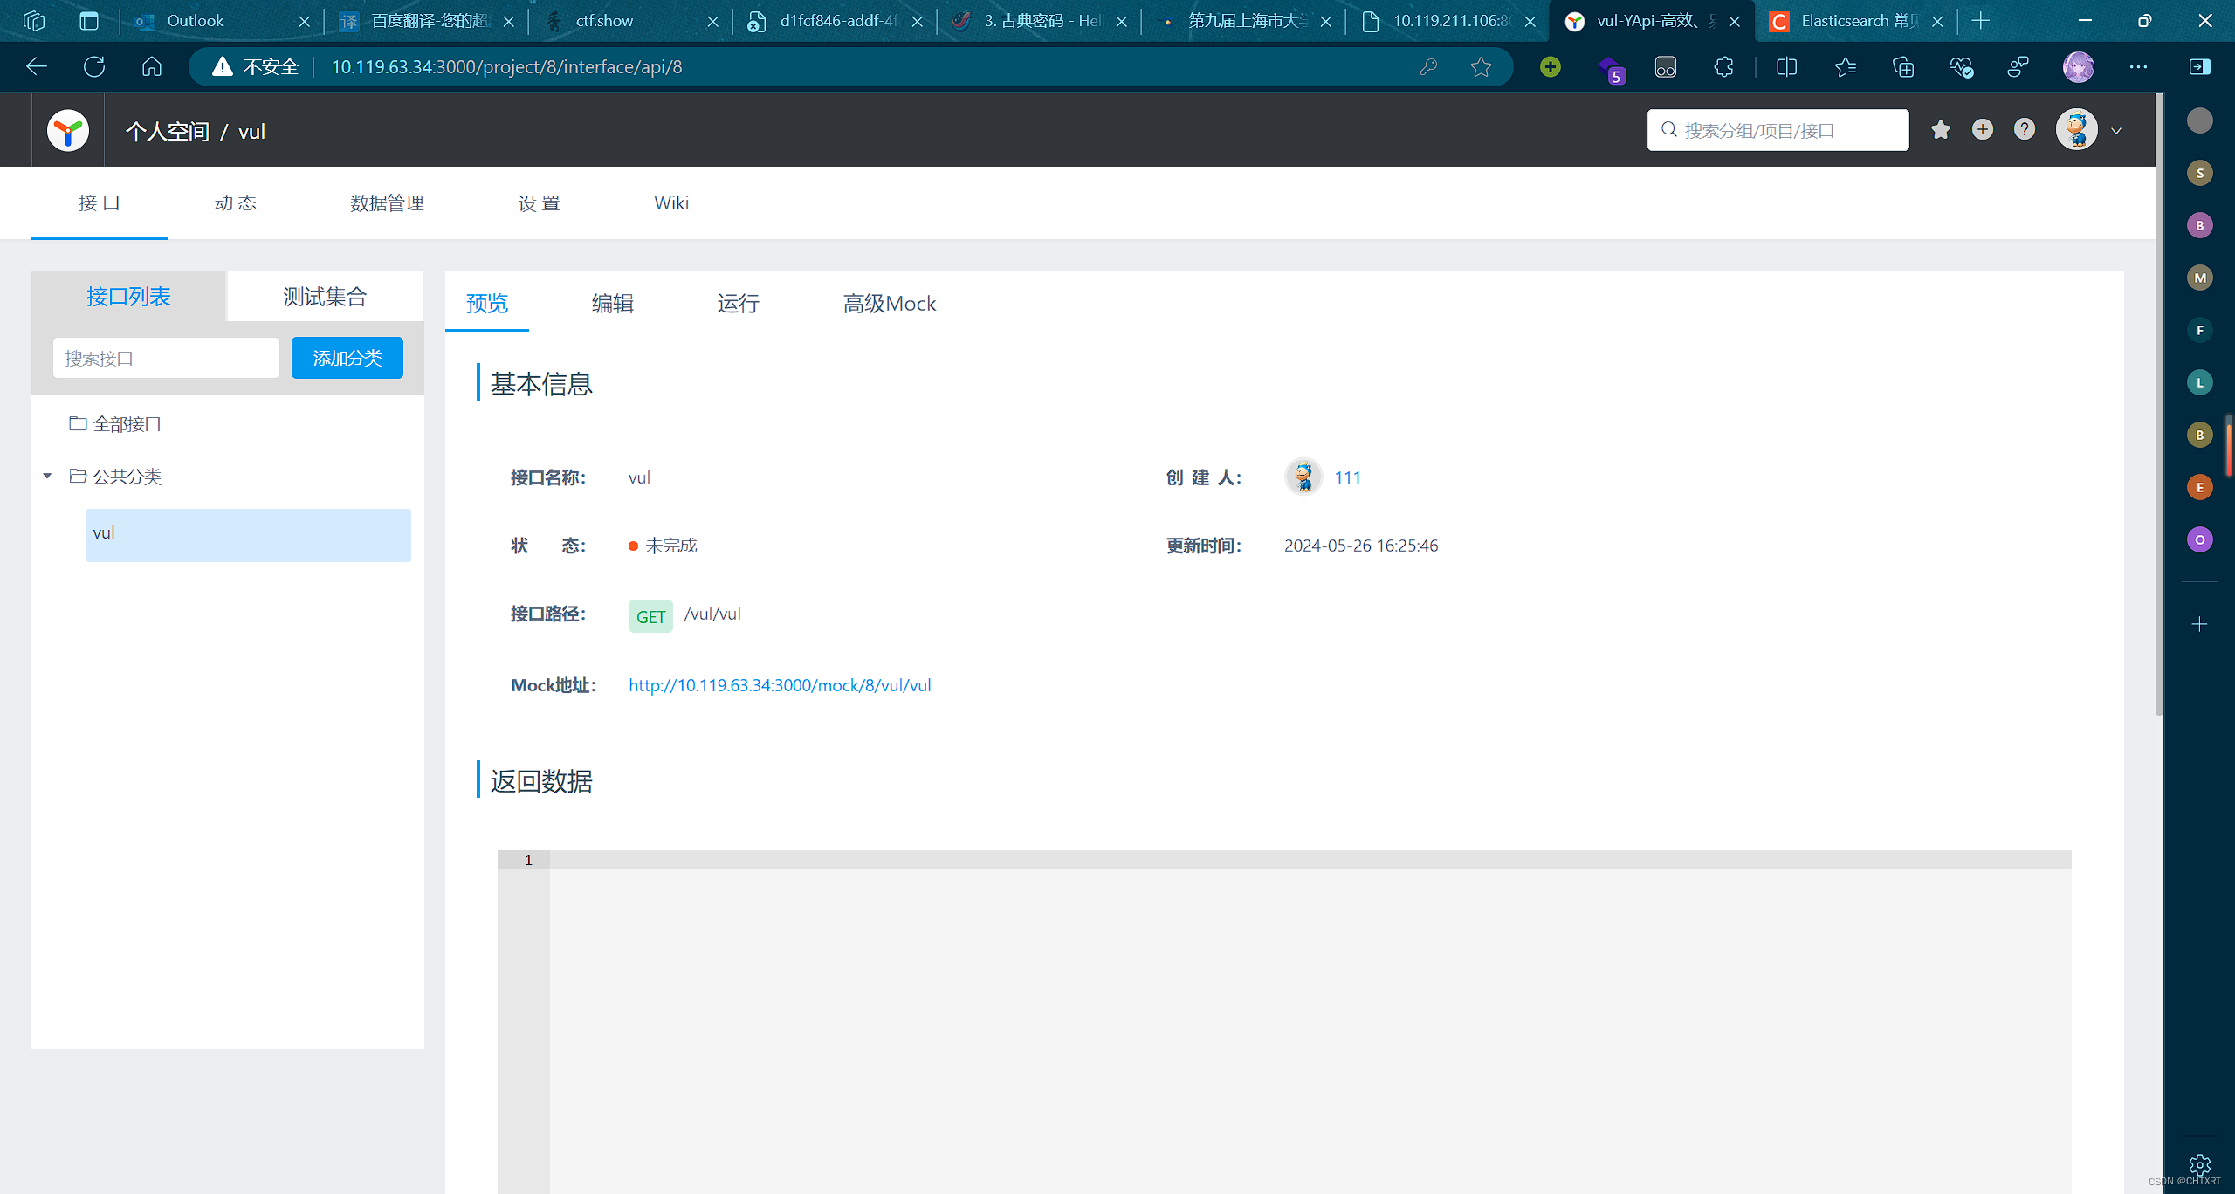Image resolution: width=2235 pixels, height=1194 pixels.
Task: Click the 添加分类 button
Action: (x=347, y=358)
